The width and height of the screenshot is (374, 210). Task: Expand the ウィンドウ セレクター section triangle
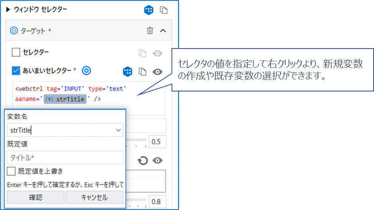coord(8,10)
